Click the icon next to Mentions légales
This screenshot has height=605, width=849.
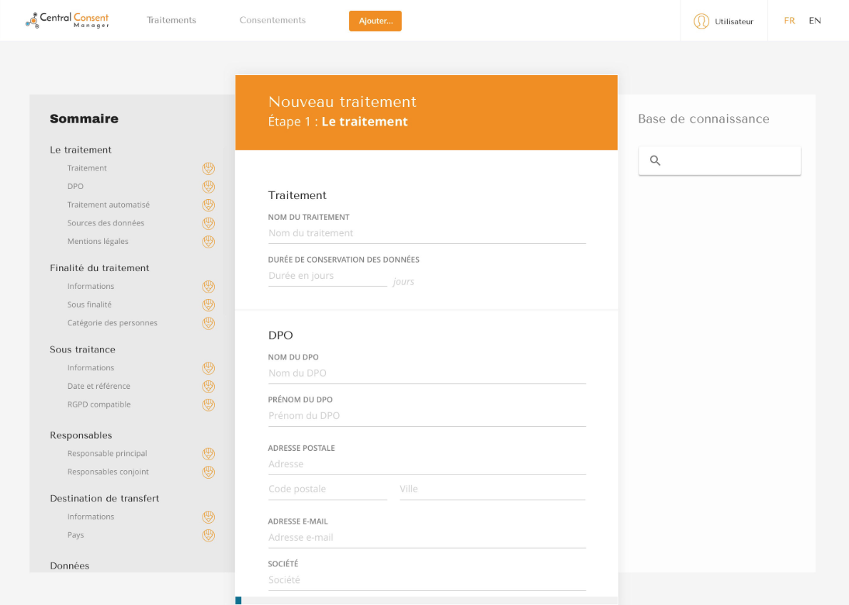(x=208, y=242)
